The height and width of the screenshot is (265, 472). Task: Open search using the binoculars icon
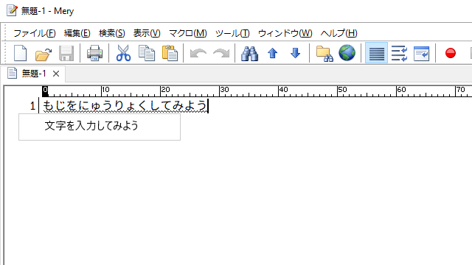249,54
